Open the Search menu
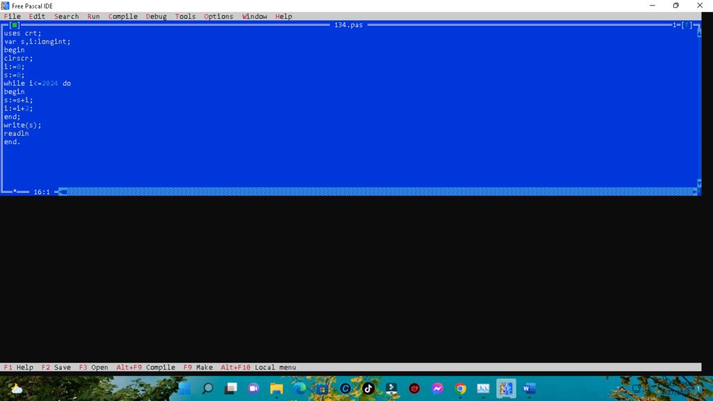 (66, 17)
